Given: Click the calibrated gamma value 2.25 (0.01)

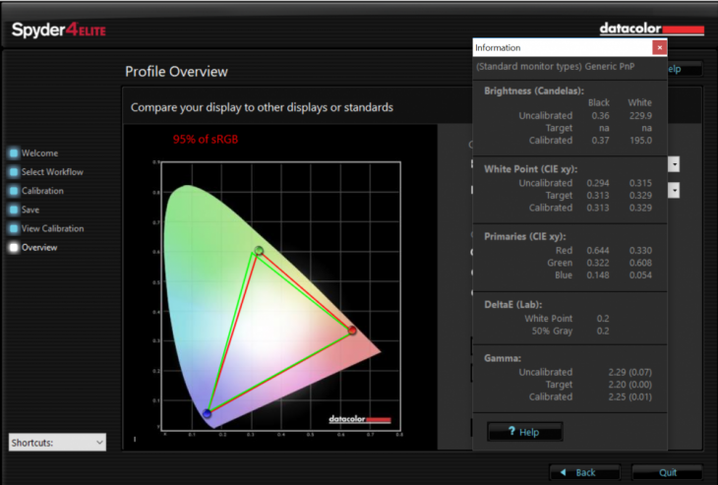Looking at the screenshot, I should pyautogui.click(x=630, y=396).
